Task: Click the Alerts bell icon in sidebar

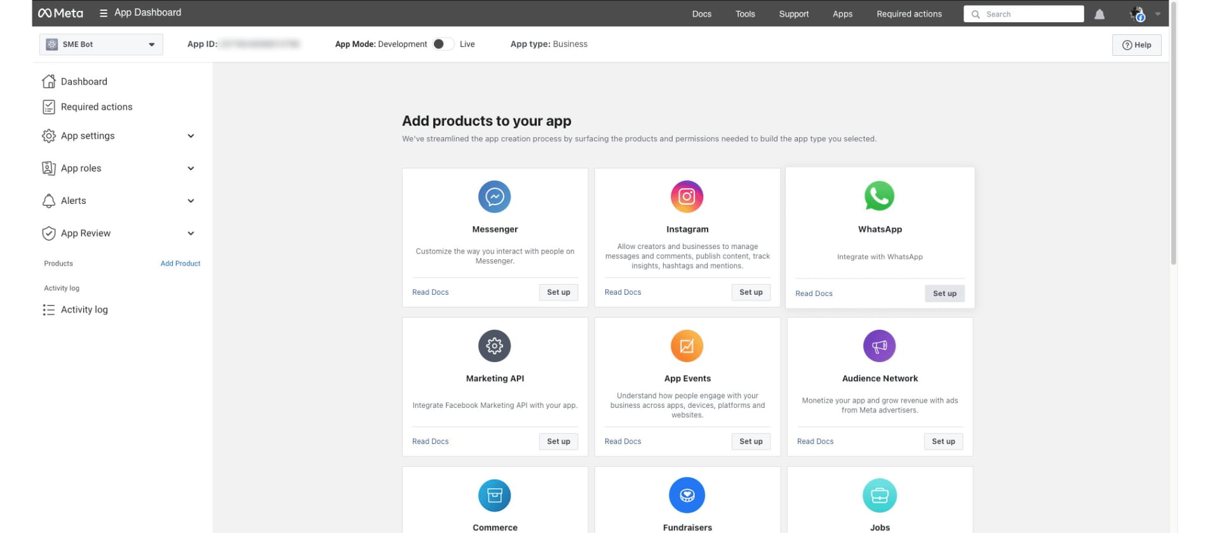Action: pos(49,201)
